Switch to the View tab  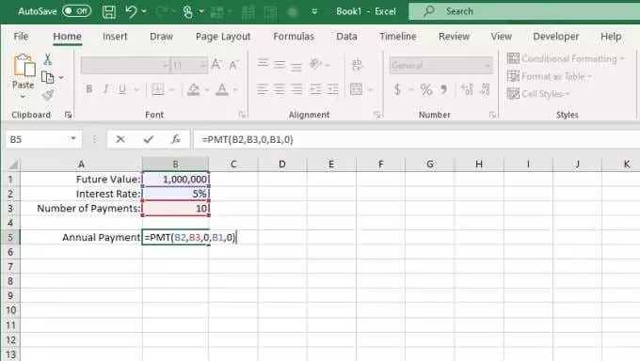[502, 37]
